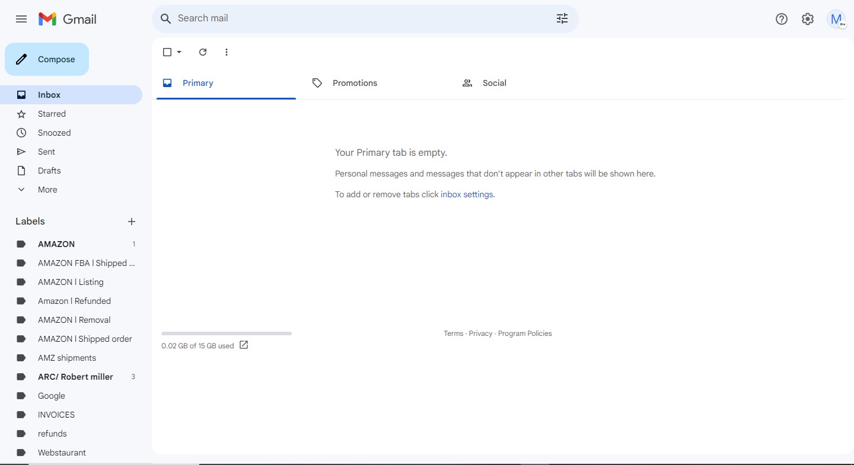Viewport: 854px width, 465px height.
Task: Open the More options three-dot menu
Action: point(227,52)
